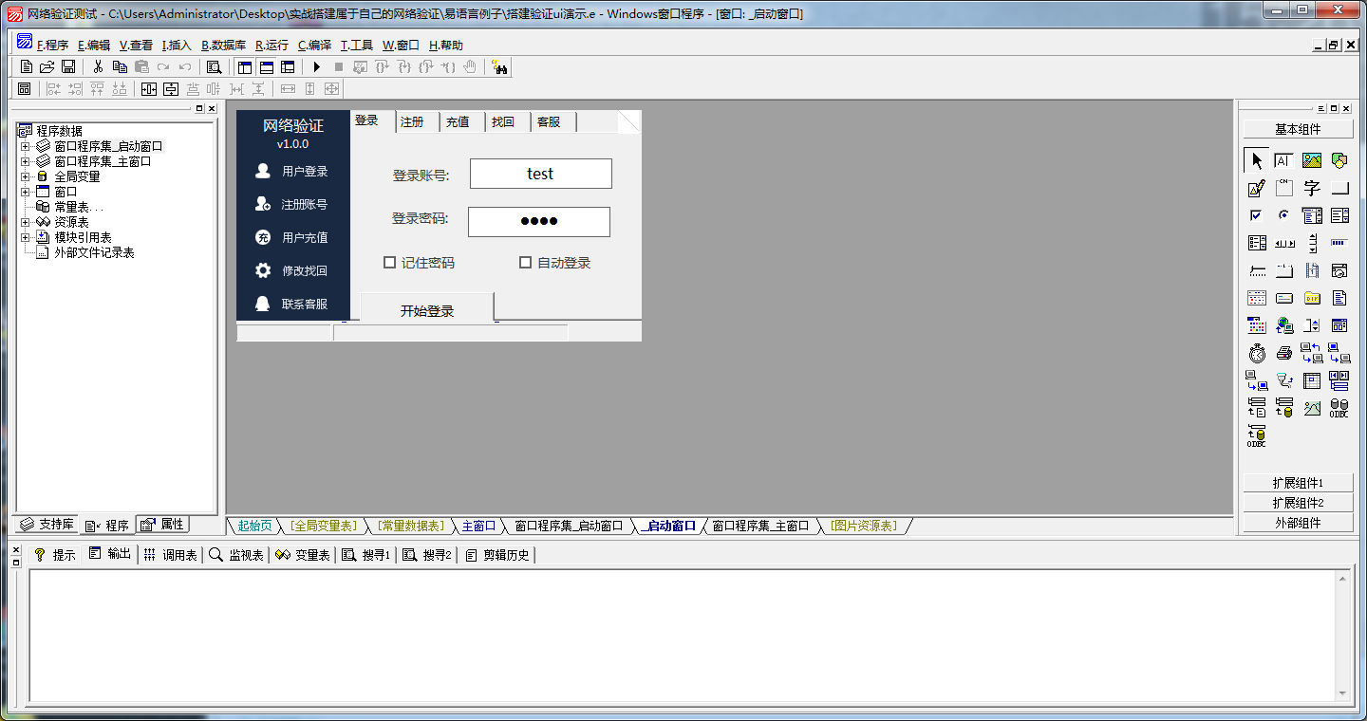This screenshot has width=1367, height=721.
Task: Click the Run (play) toolbar button
Action: (x=317, y=67)
